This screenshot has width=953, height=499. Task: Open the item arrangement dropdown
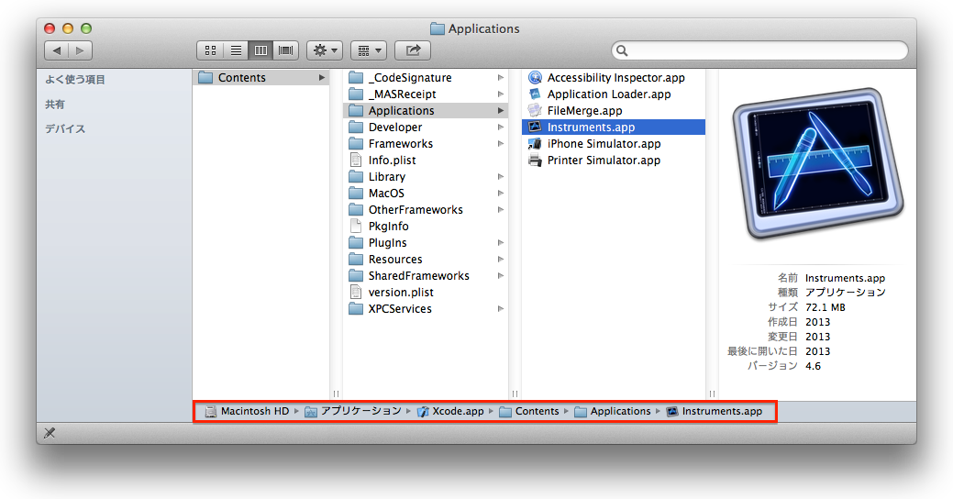click(x=369, y=50)
